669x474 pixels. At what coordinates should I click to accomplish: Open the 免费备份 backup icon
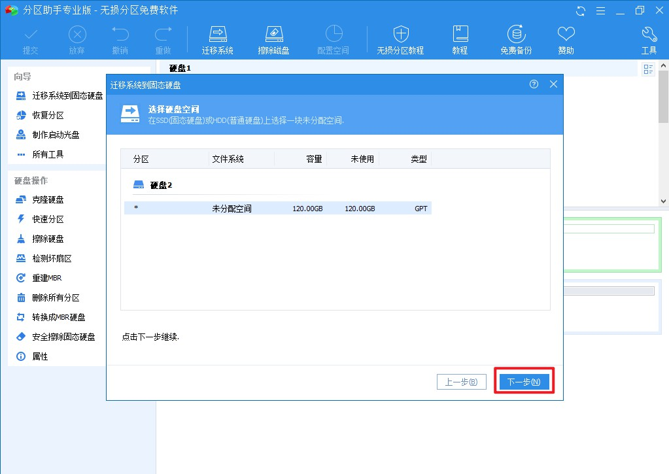pos(516,38)
